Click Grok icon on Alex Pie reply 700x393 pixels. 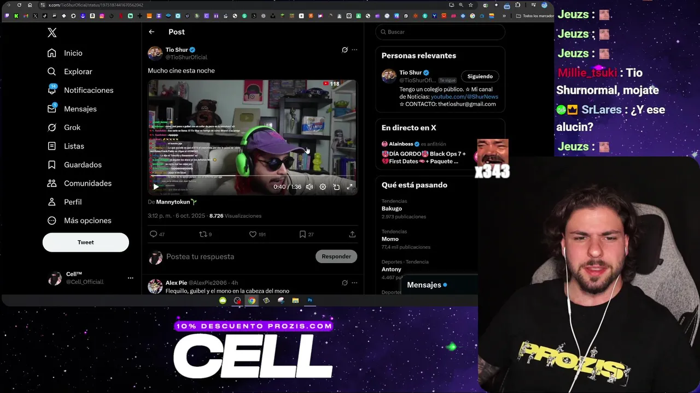pyautogui.click(x=345, y=283)
